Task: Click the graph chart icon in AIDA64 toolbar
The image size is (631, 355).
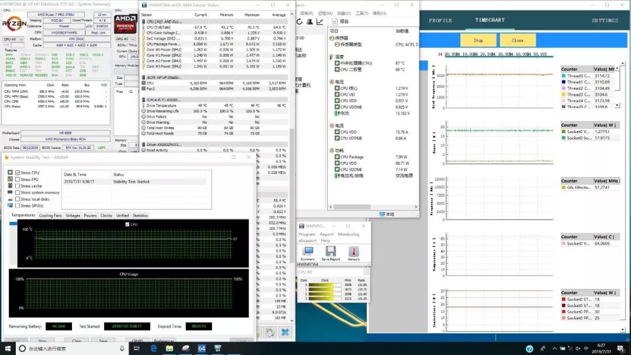Action: [x=320, y=22]
